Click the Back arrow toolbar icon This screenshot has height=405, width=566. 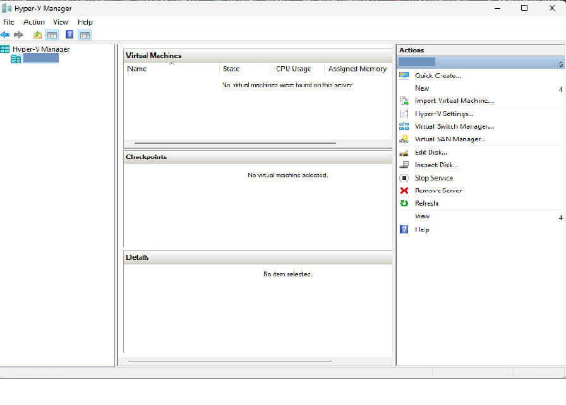pos(5,35)
